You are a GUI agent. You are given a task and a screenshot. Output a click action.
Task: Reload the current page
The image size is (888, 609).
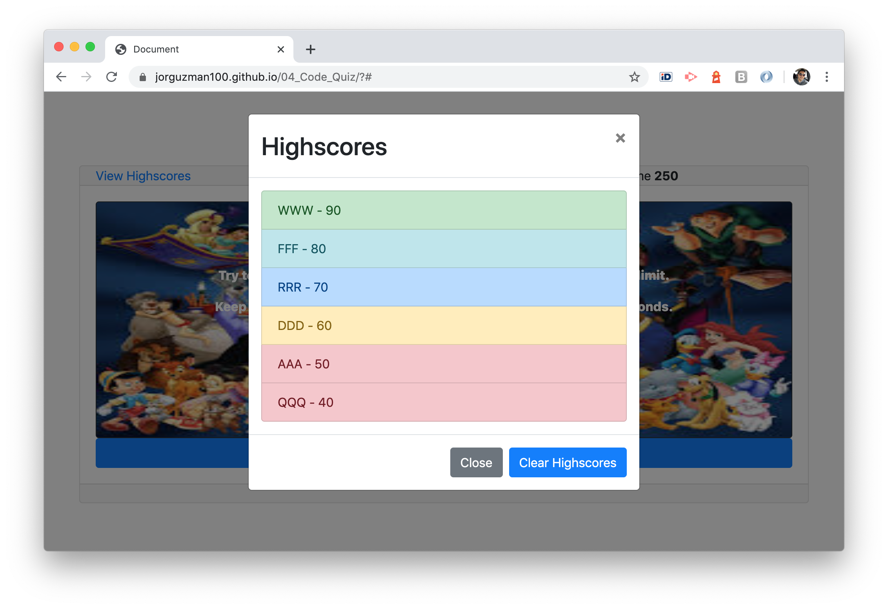[x=112, y=77]
